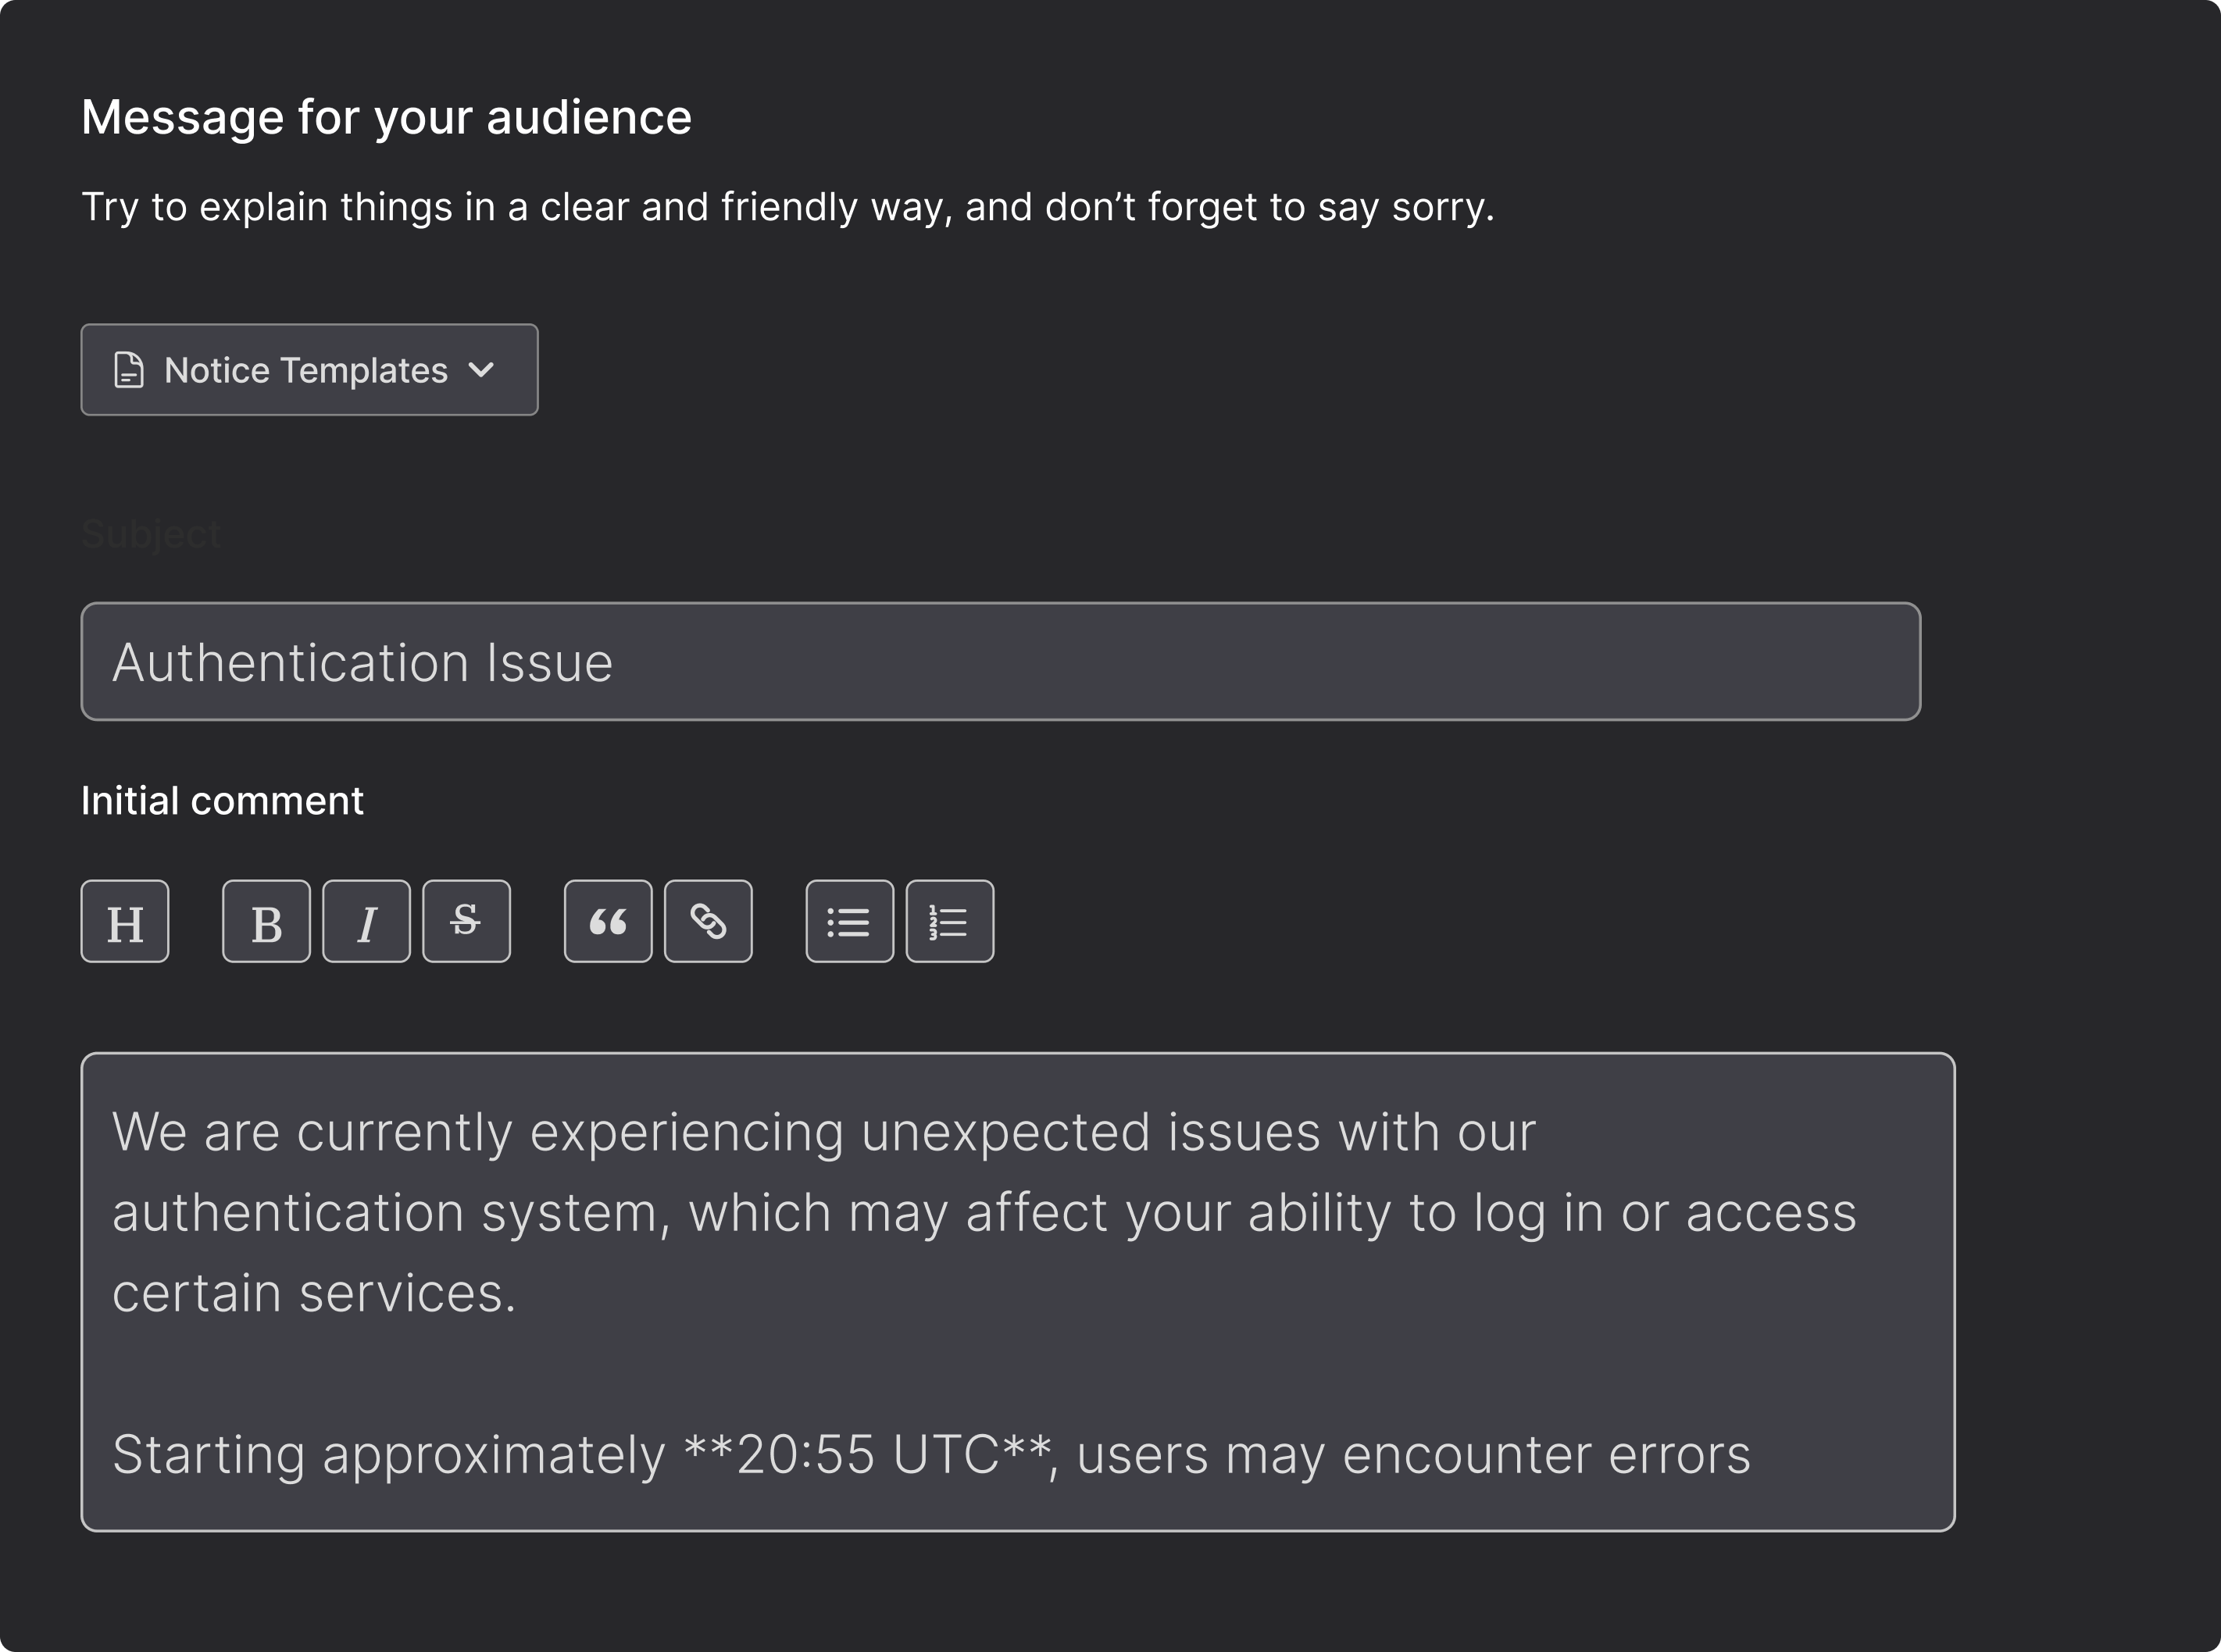Image resolution: width=2221 pixels, height=1652 pixels.
Task: Select the italic toolbar button
Action: click(366, 920)
